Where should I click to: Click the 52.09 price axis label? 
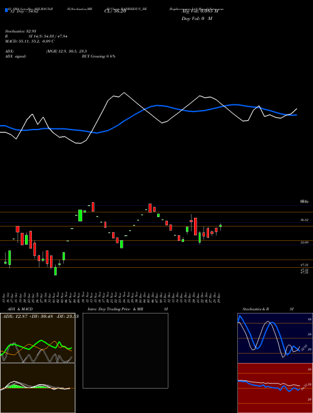pos(305,242)
